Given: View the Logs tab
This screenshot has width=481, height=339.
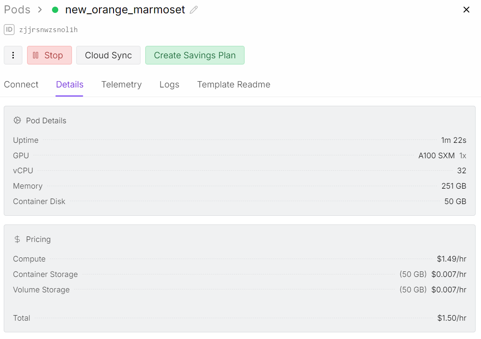Looking at the screenshot, I should pyautogui.click(x=169, y=85).
